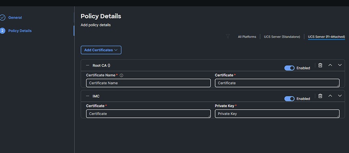Delete the Root CA certificate entry

click(x=320, y=65)
